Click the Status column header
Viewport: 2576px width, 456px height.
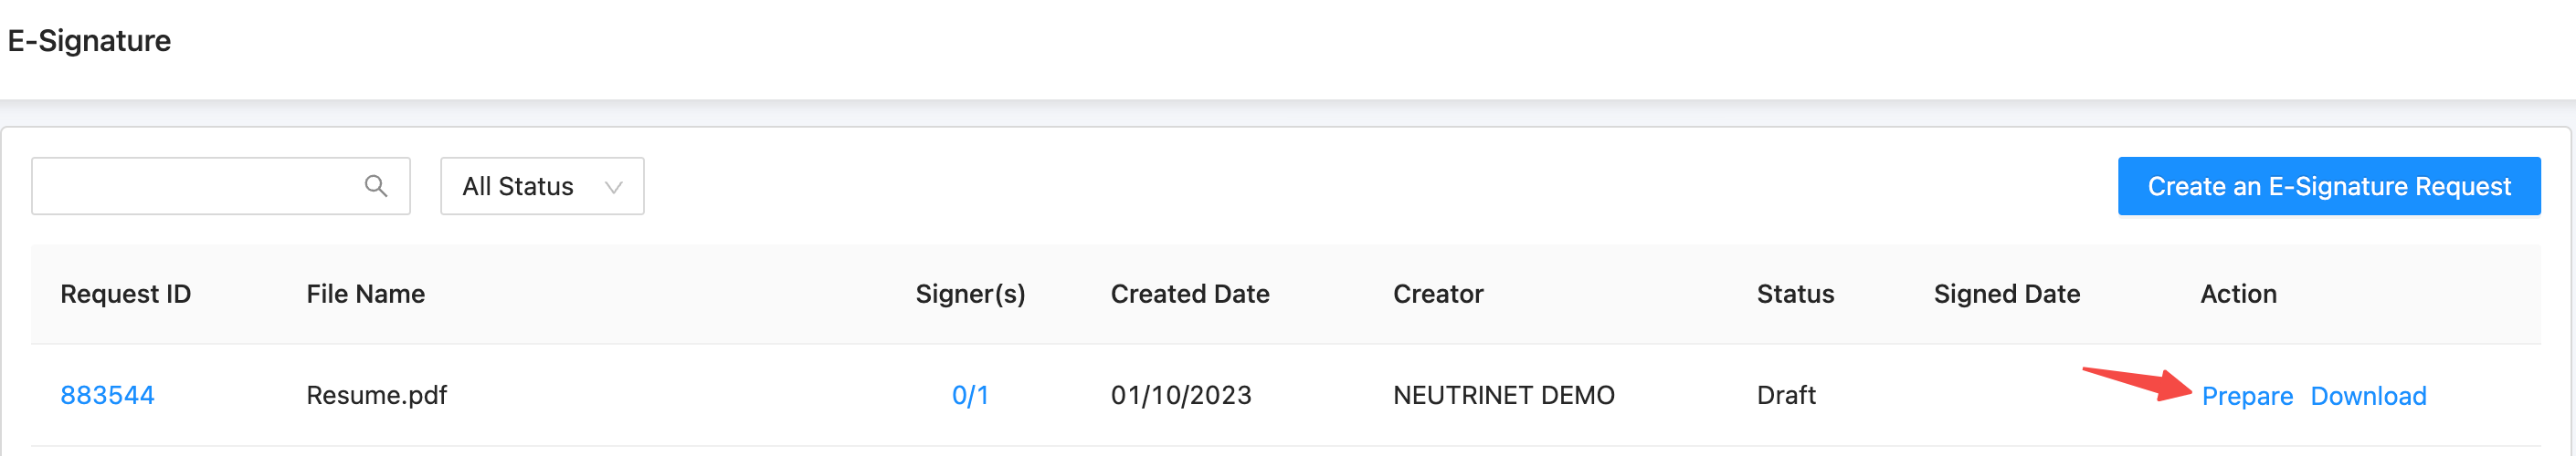pyautogui.click(x=1795, y=295)
